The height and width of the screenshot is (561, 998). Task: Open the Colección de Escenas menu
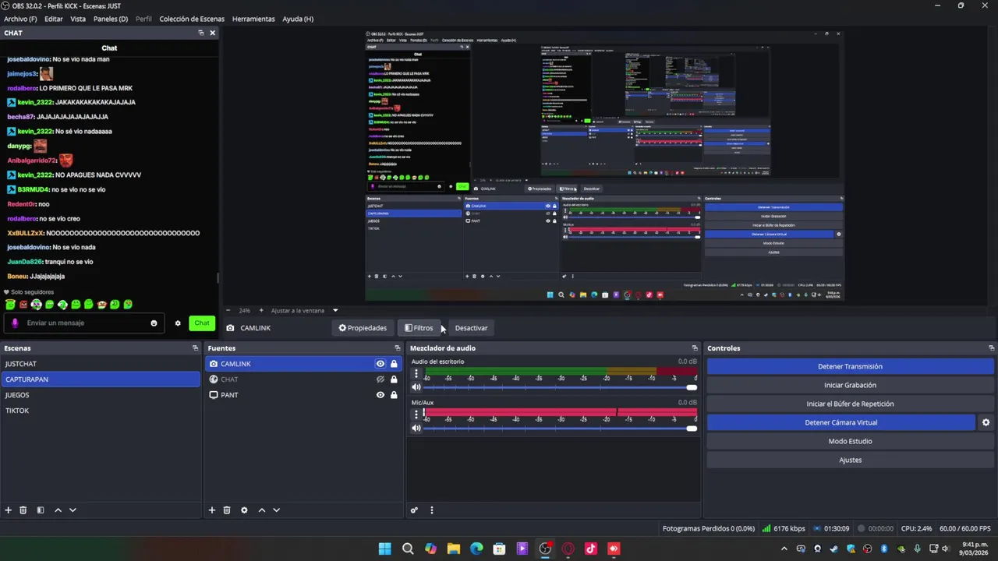coord(192,19)
